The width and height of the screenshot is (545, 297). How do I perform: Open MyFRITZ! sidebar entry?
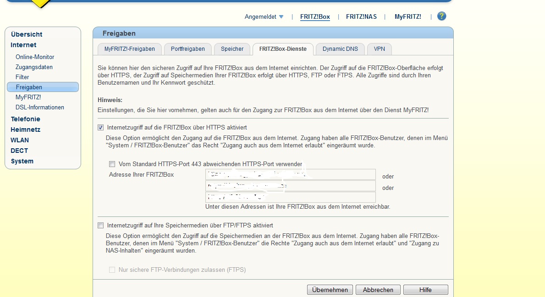[28, 97]
